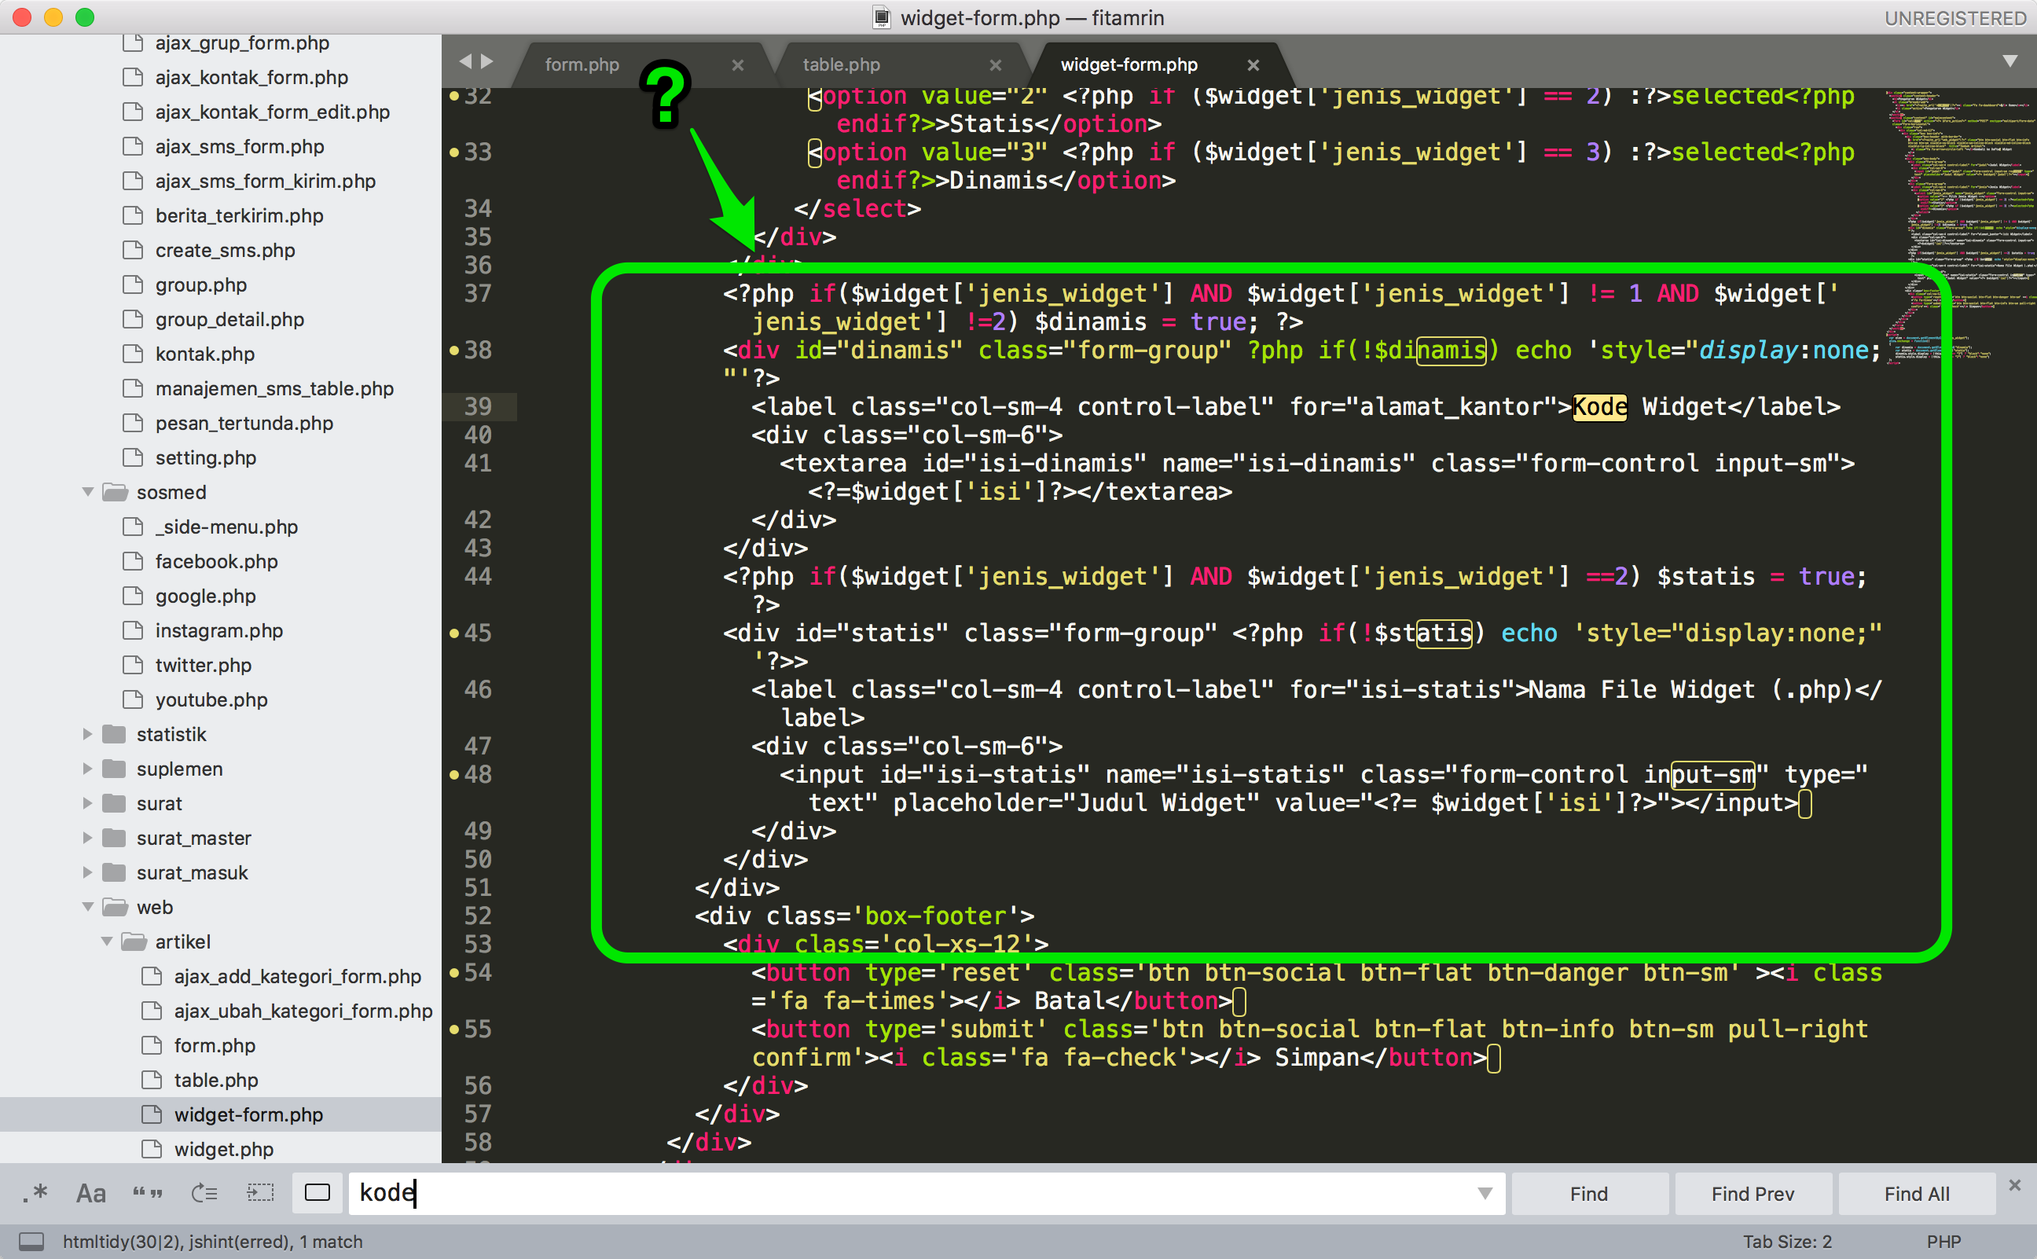Switch to the table.php tab
Image resolution: width=2037 pixels, height=1259 pixels.
[x=841, y=64]
